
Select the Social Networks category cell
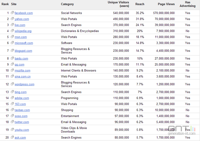pos(71,13)
